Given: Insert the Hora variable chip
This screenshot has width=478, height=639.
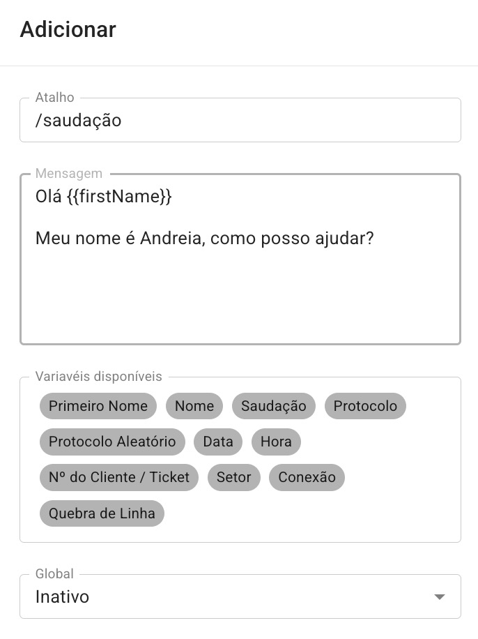Looking at the screenshot, I should [x=276, y=442].
